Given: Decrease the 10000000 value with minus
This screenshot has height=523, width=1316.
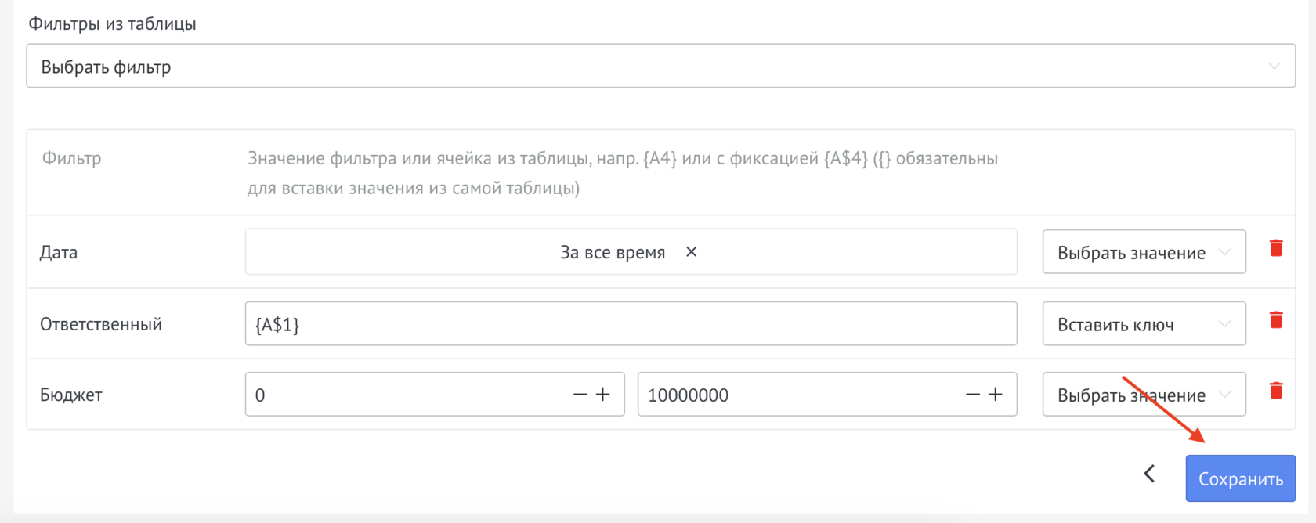Looking at the screenshot, I should click(x=972, y=395).
